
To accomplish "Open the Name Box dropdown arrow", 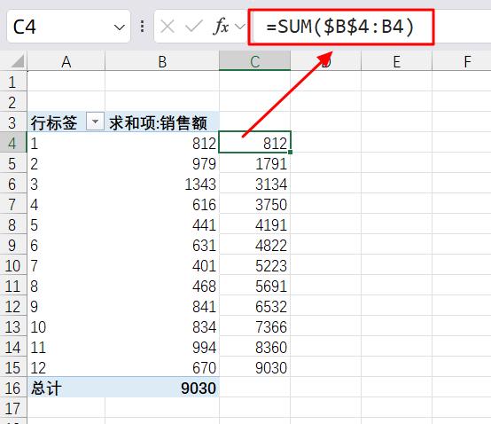I will 119,27.
